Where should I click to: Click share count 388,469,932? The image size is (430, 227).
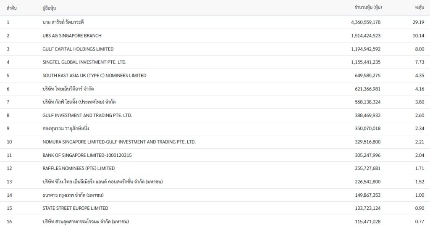pos(367,116)
